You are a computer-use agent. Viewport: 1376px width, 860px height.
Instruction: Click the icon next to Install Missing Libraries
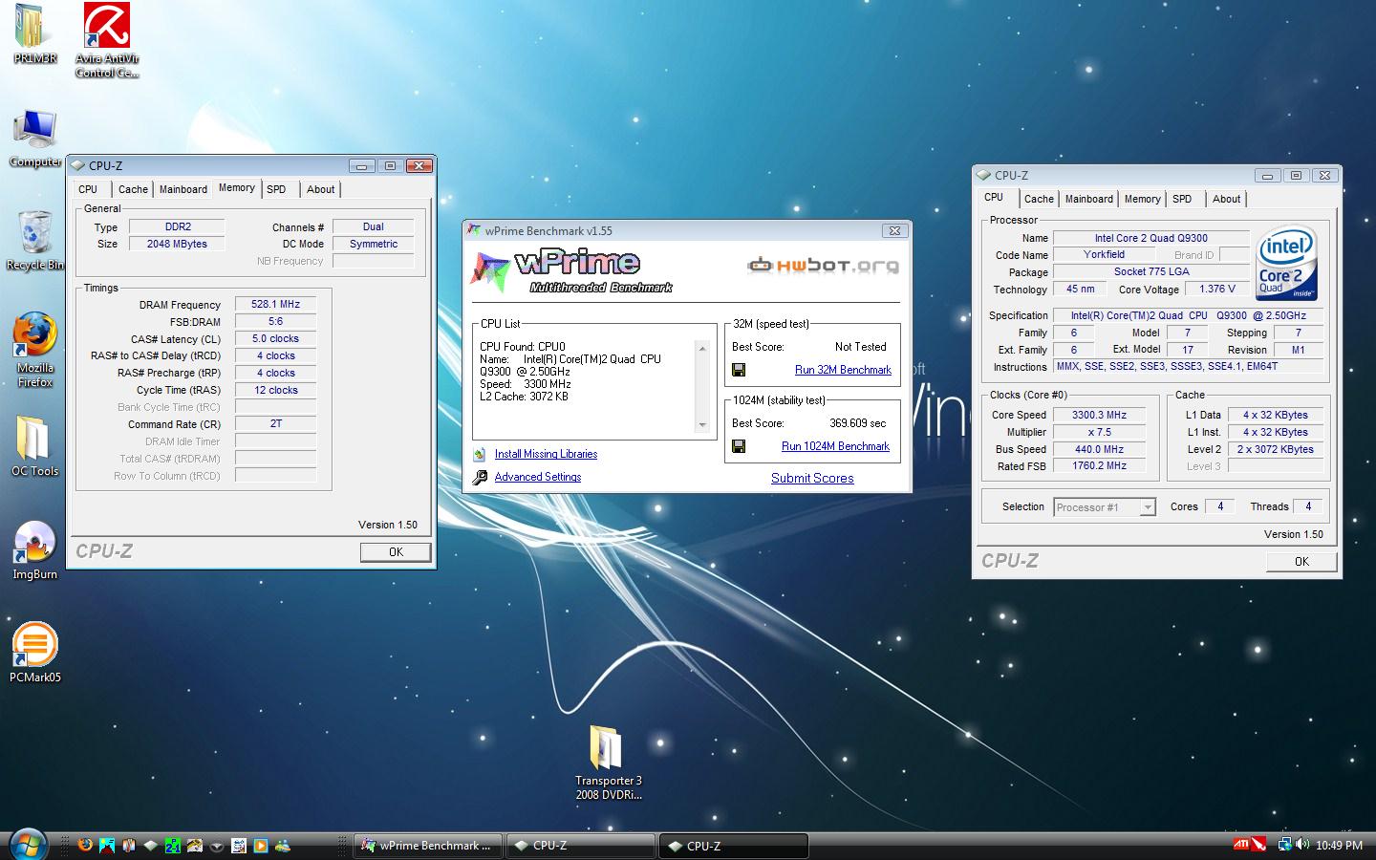(480, 454)
